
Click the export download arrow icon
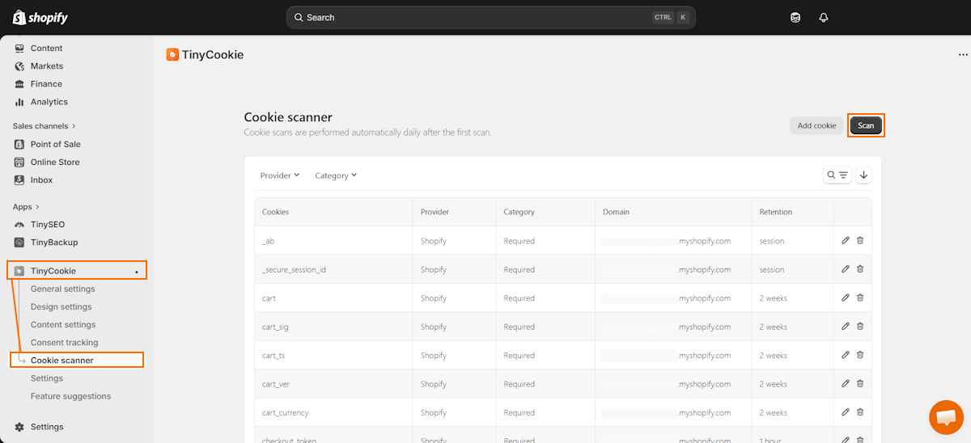(x=863, y=175)
